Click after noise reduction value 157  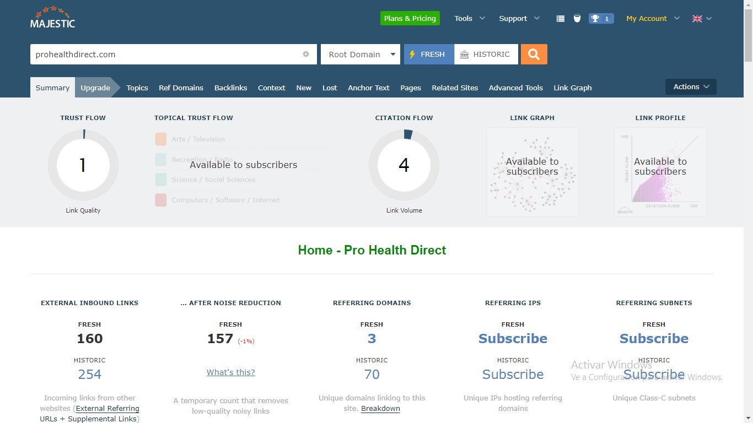coord(220,339)
